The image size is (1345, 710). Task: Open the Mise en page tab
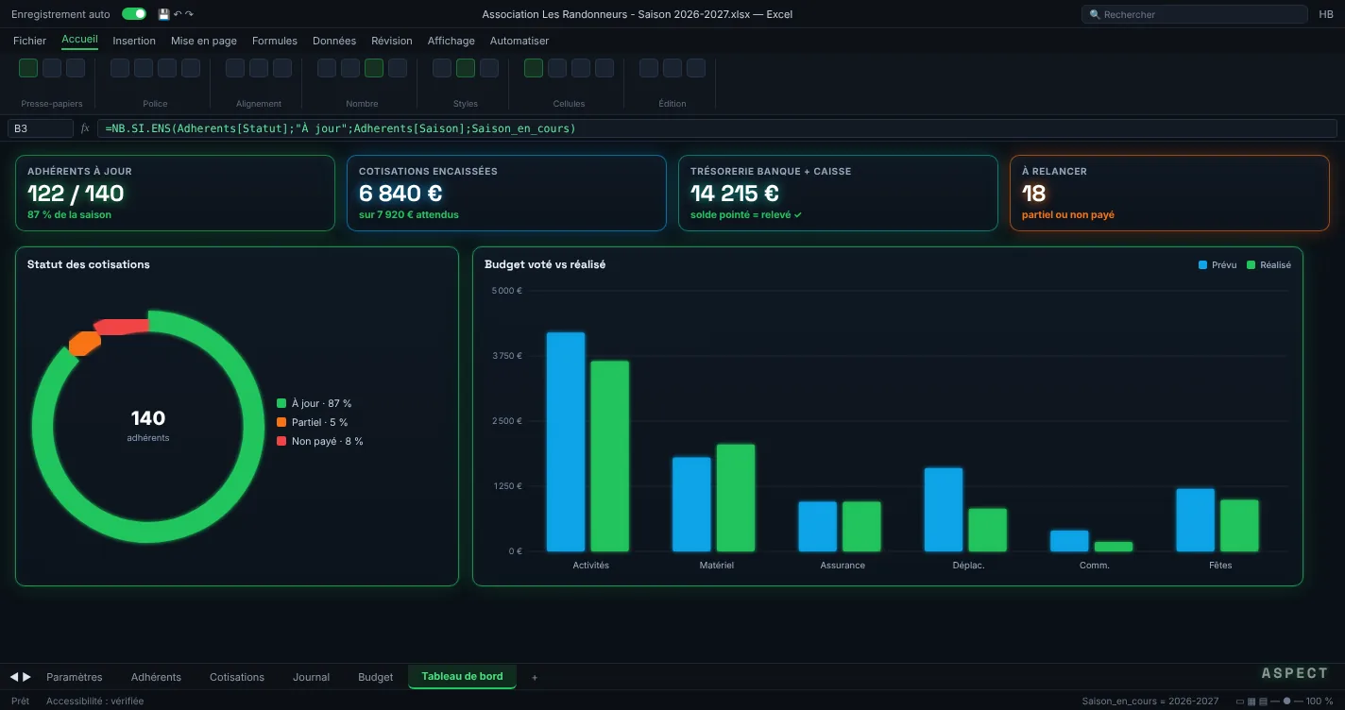(204, 41)
